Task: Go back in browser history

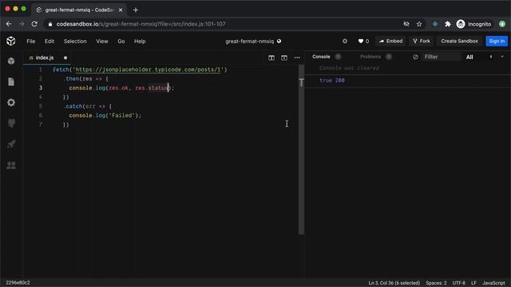Action: click(x=9, y=24)
